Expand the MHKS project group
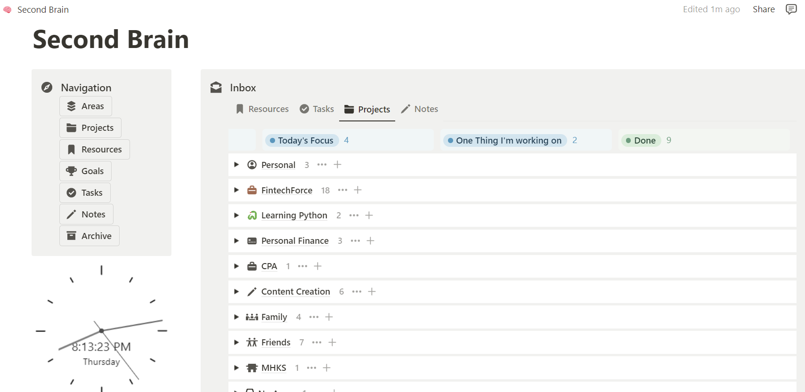This screenshot has width=805, height=392. click(x=236, y=368)
